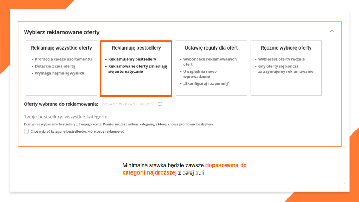Click the Oferty wybrane do reklamowania label
Viewport: 359px width, 202px height.
(61, 104)
